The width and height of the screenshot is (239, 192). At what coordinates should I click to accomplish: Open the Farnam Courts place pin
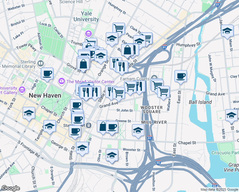point(154,77)
